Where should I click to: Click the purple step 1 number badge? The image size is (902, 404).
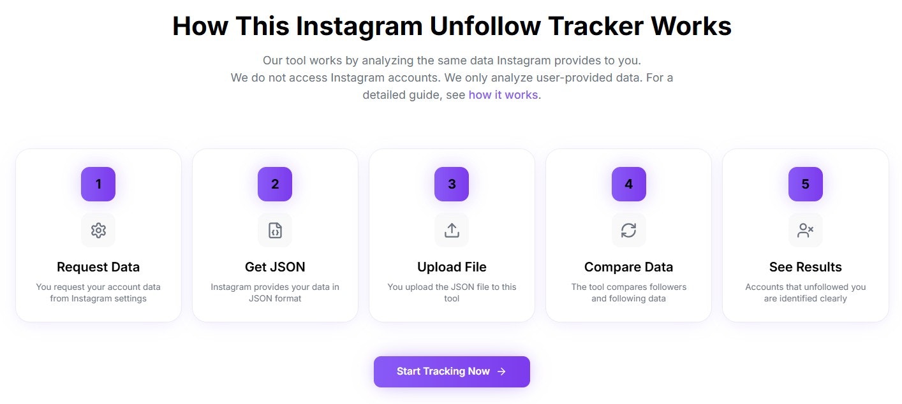[x=98, y=184]
